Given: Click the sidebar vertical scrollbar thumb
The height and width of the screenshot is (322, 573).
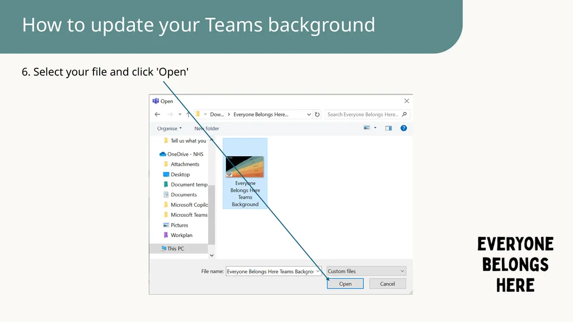Looking at the screenshot, I should [212, 215].
